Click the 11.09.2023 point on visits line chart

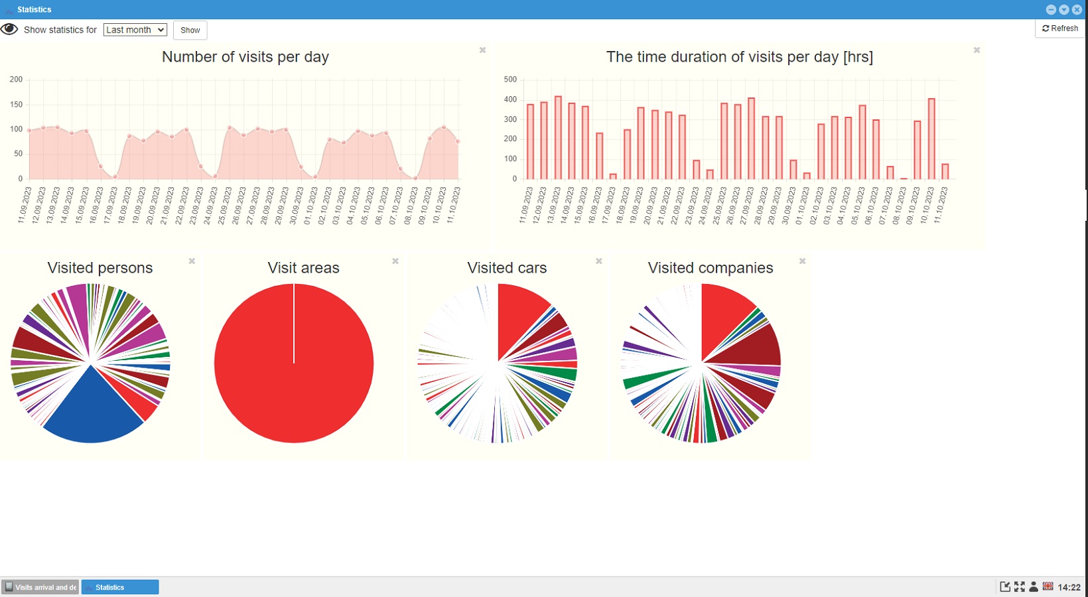(29, 131)
